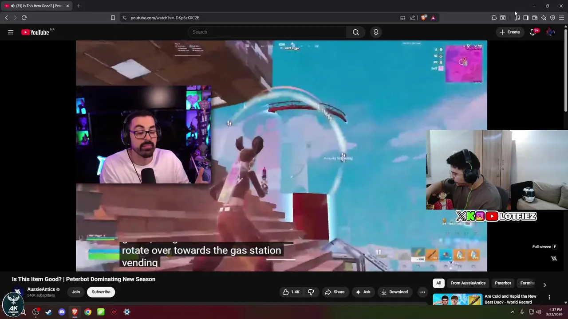
Task: Focus the YouTube search field
Action: tap(267, 32)
